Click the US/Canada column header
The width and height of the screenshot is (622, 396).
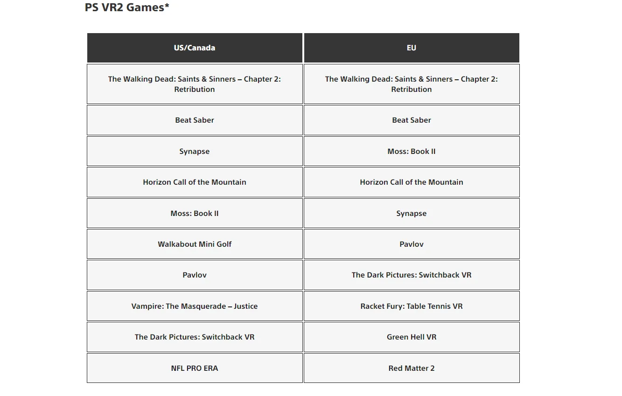195,48
